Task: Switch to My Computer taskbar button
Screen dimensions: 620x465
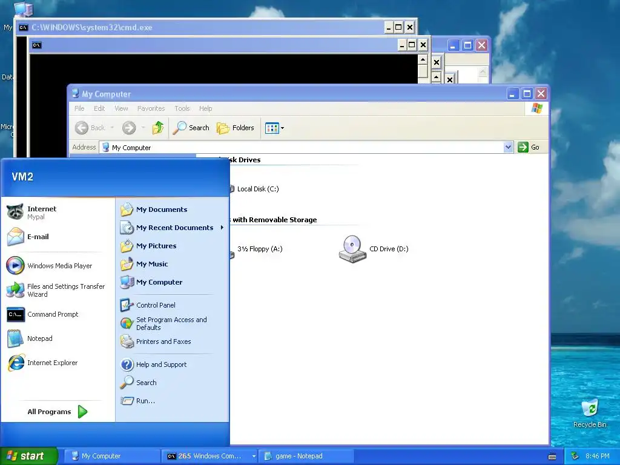Action: pyautogui.click(x=111, y=456)
